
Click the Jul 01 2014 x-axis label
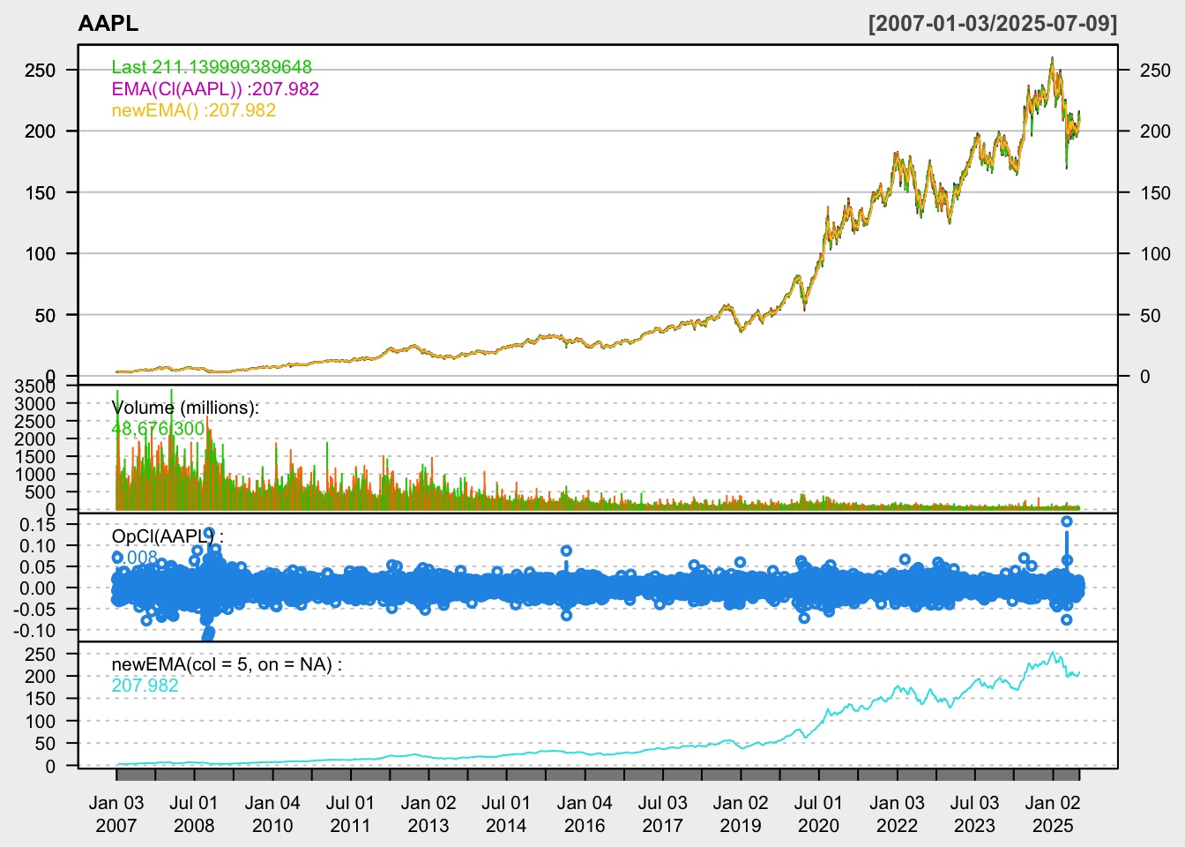coord(506,814)
